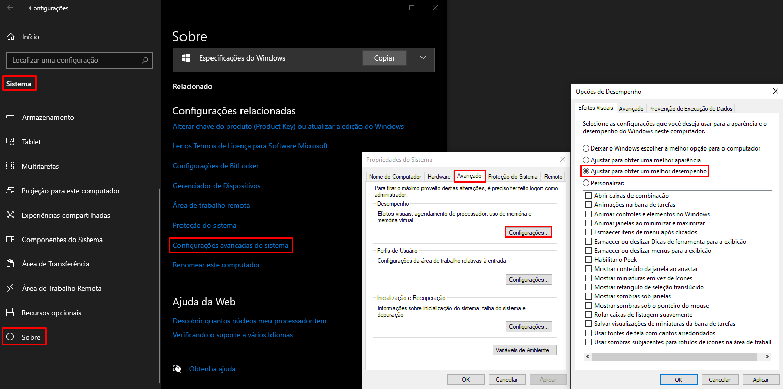Check 'Mostrar miniaturas em vez de ícones'
This screenshot has height=389, width=783.
[x=589, y=278]
